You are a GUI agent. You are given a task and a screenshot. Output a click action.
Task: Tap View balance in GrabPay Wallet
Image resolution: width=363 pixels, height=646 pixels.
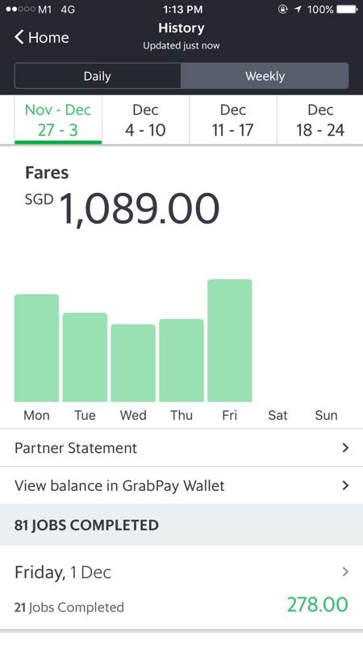[x=181, y=485]
